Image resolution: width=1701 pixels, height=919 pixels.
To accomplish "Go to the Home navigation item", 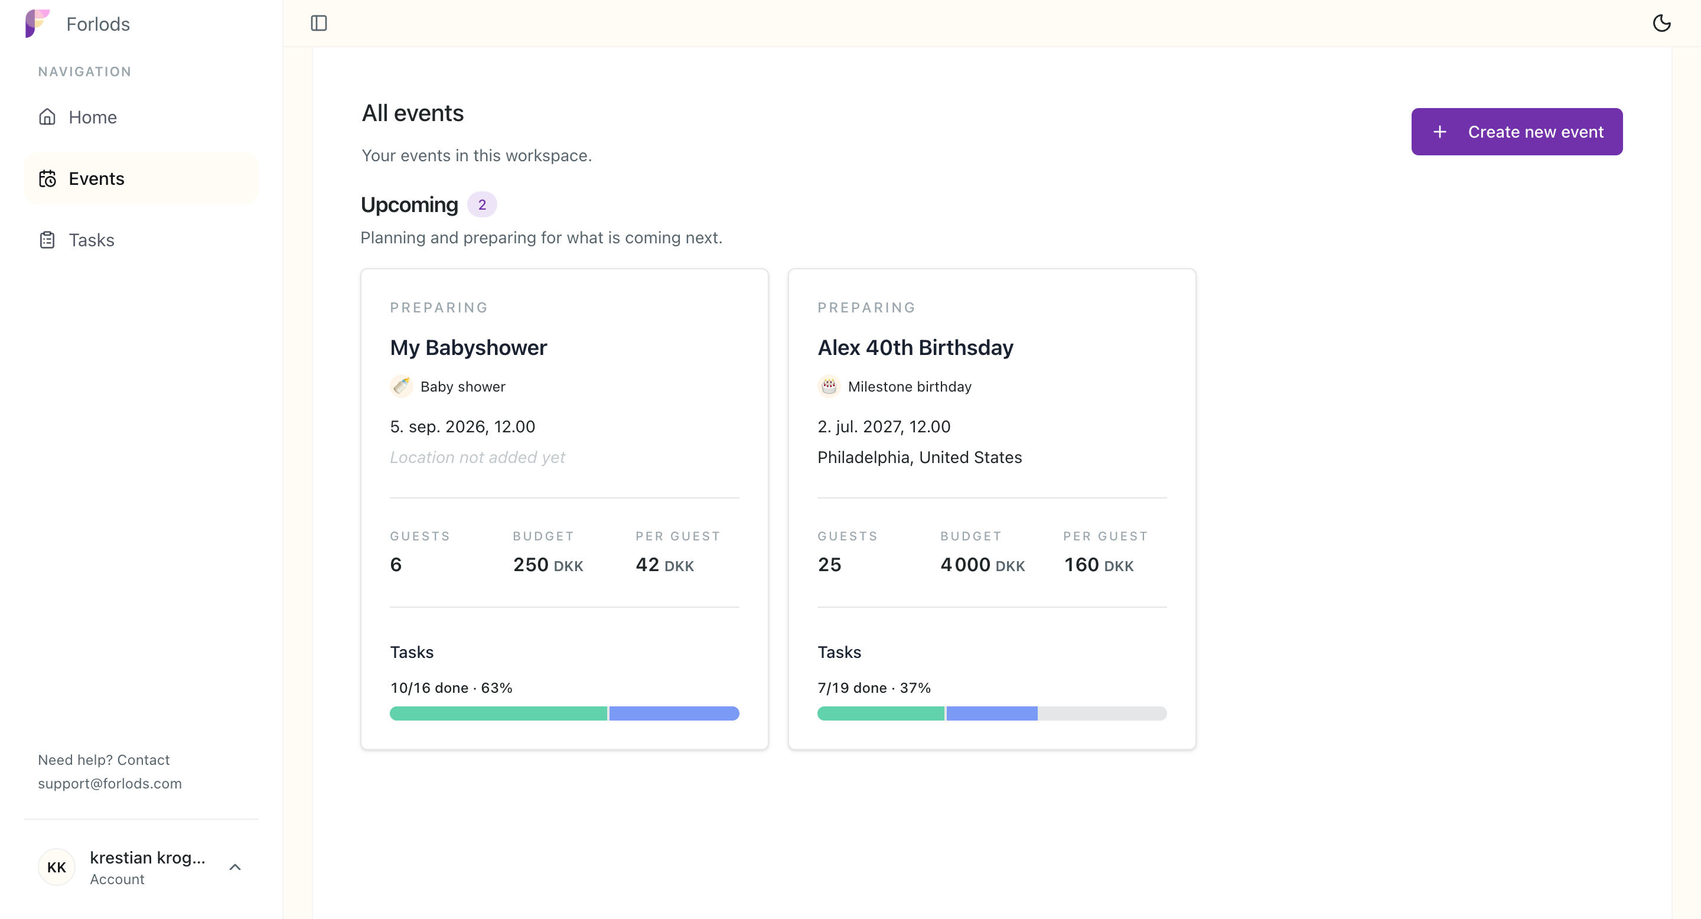I will pos(141,117).
